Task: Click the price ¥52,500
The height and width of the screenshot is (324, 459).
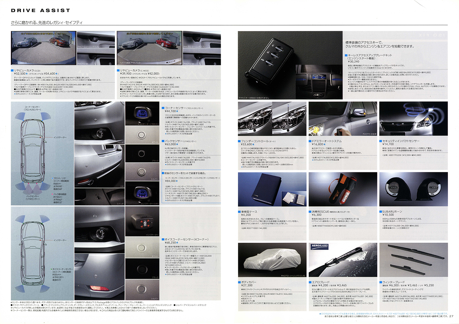Action: coord(20,73)
